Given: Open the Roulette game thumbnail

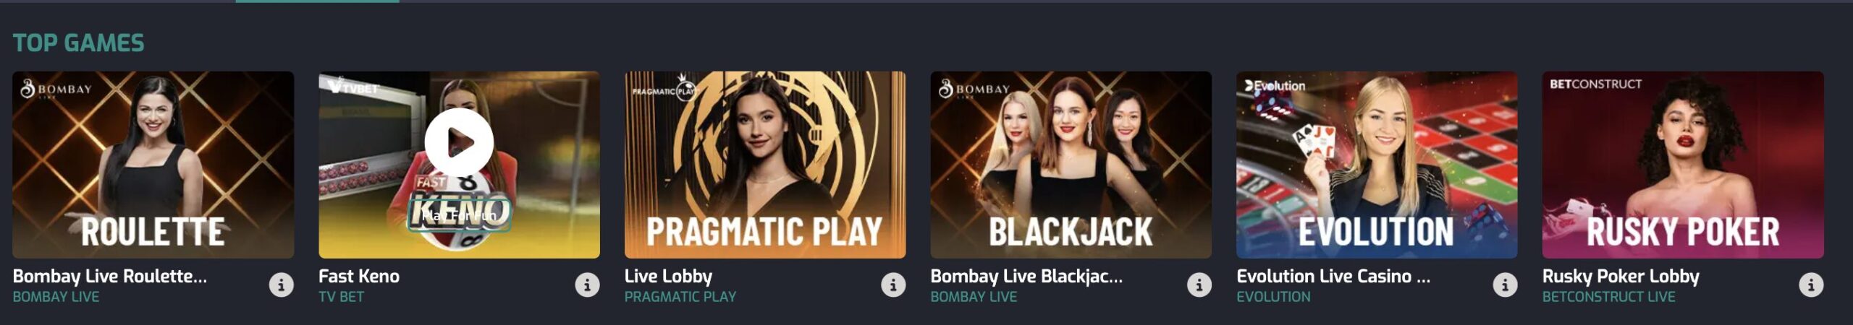Looking at the screenshot, I should pyautogui.click(x=153, y=165).
